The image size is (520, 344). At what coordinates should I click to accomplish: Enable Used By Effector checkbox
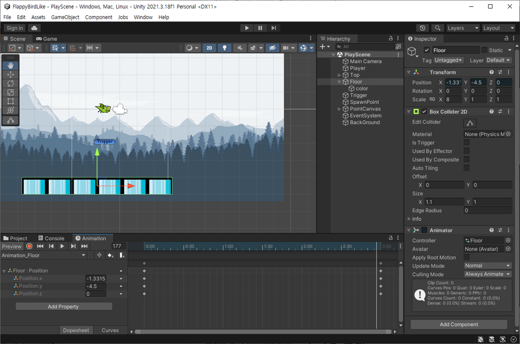(466, 151)
